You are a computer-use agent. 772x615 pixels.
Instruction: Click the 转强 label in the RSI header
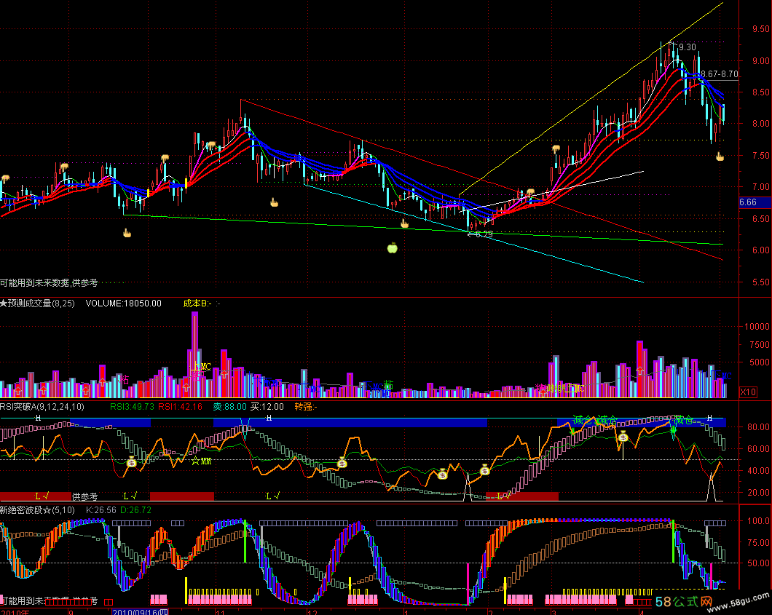[x=306, y=407]
